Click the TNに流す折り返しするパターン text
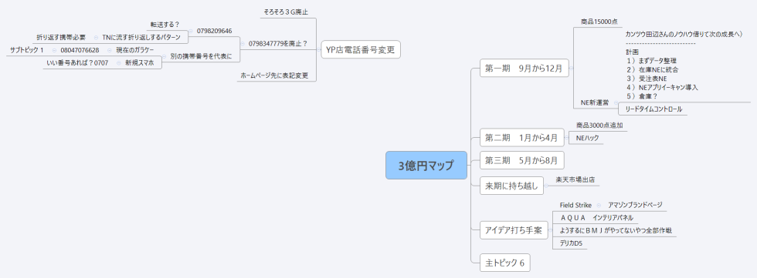Image resolution: width=757 pixels, height=278 pixels. click(141, 38)
